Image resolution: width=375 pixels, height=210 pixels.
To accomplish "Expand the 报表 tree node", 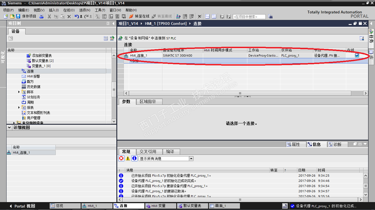I will point(19,107).
